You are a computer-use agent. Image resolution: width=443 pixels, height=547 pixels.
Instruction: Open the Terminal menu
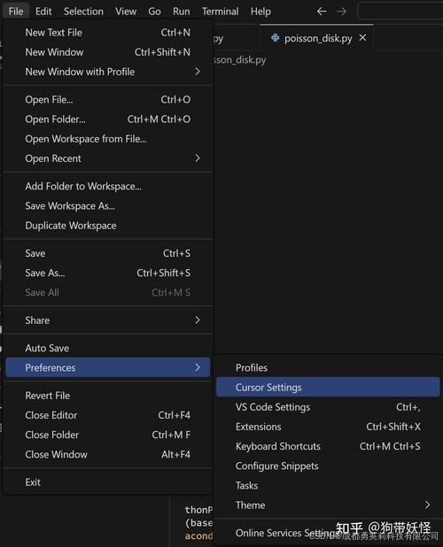(x=221, y=12)
